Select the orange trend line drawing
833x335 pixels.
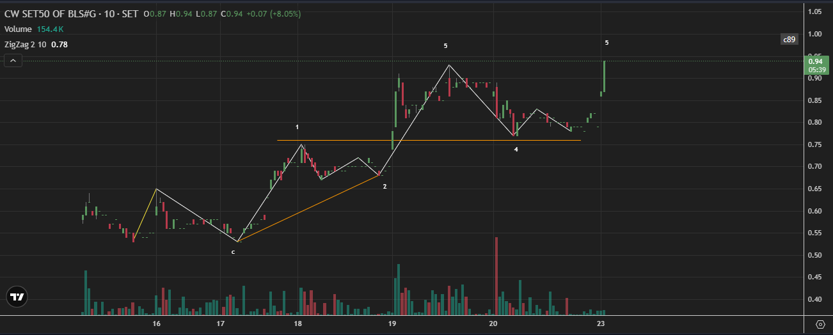click(x=309, y=208)
